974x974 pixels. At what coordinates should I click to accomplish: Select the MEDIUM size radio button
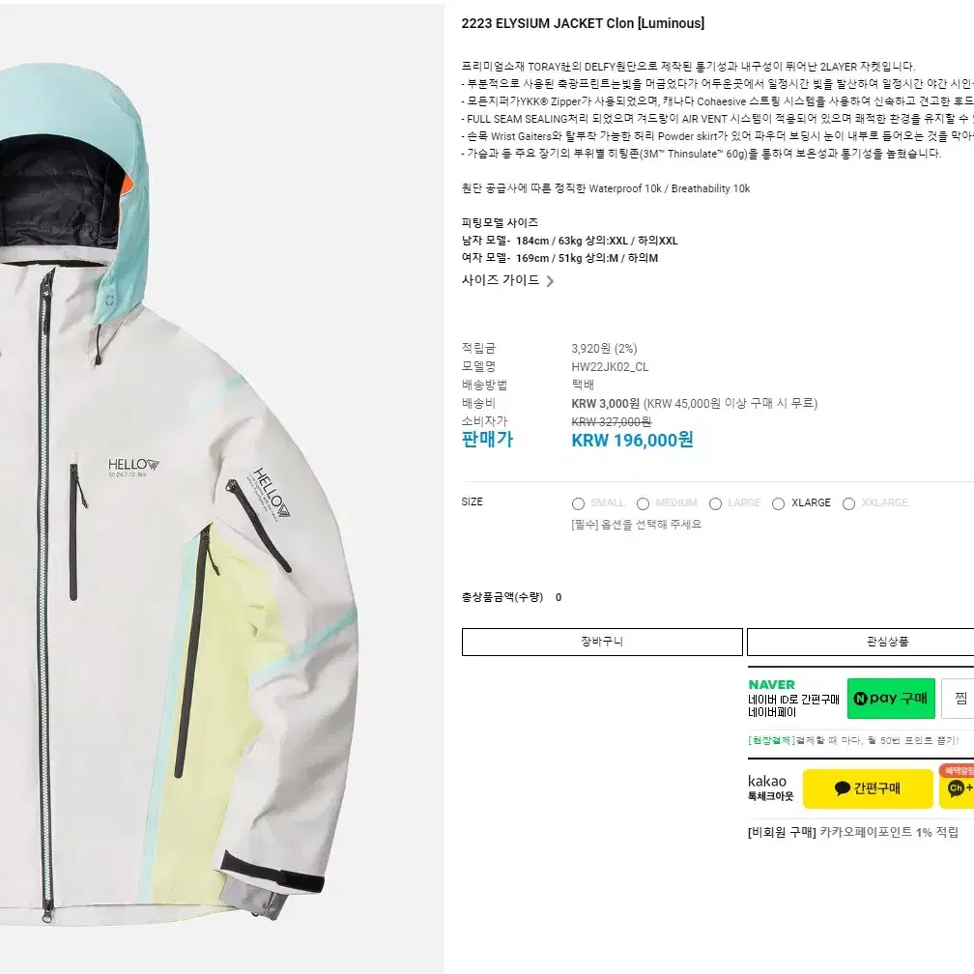(643, 503)
